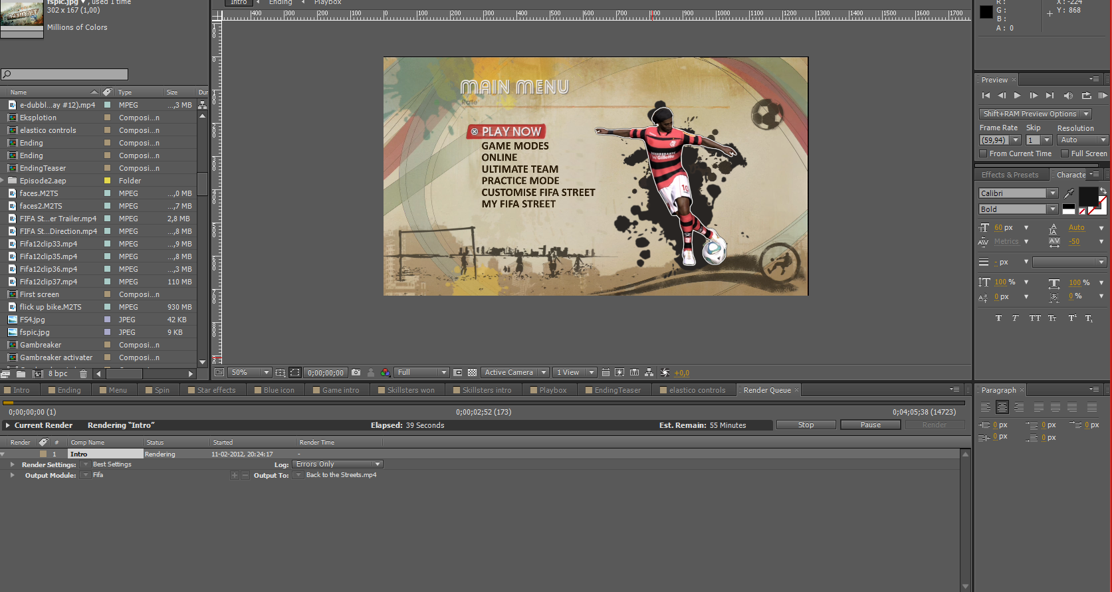The height and width of the screenshot is (592, 1112).
Task: Open Shift+RAM Preview Options dropdown
Action: click(1035, 114)
